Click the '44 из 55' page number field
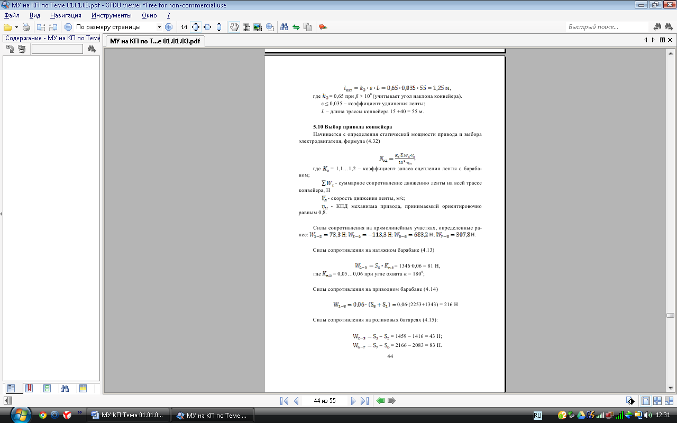Screen dimensions: 677x423 tap(325, 401)
